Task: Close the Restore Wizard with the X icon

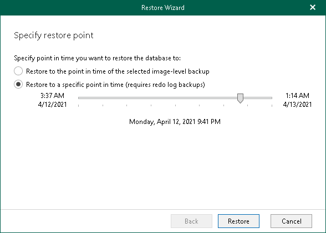Action: pos(313,7)
